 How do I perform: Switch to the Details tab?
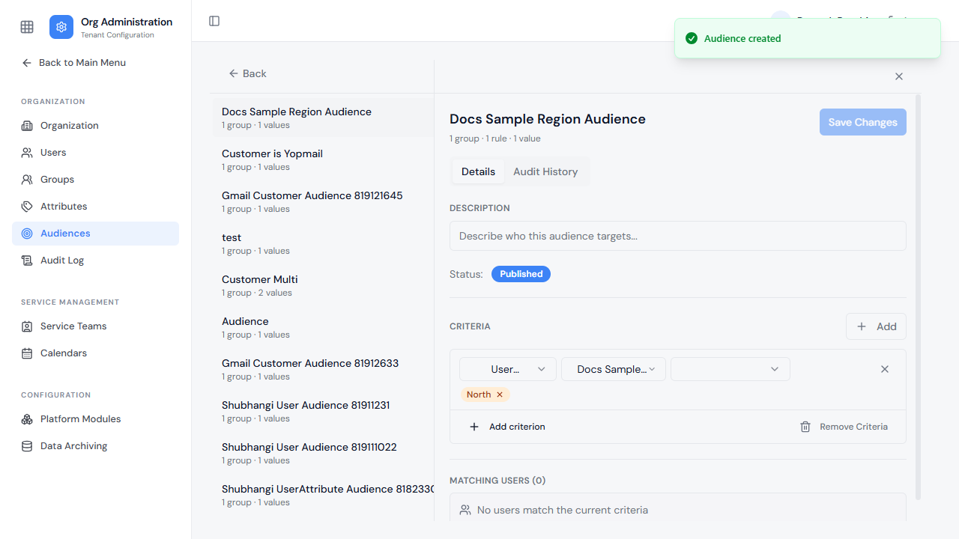click(478, 171)
